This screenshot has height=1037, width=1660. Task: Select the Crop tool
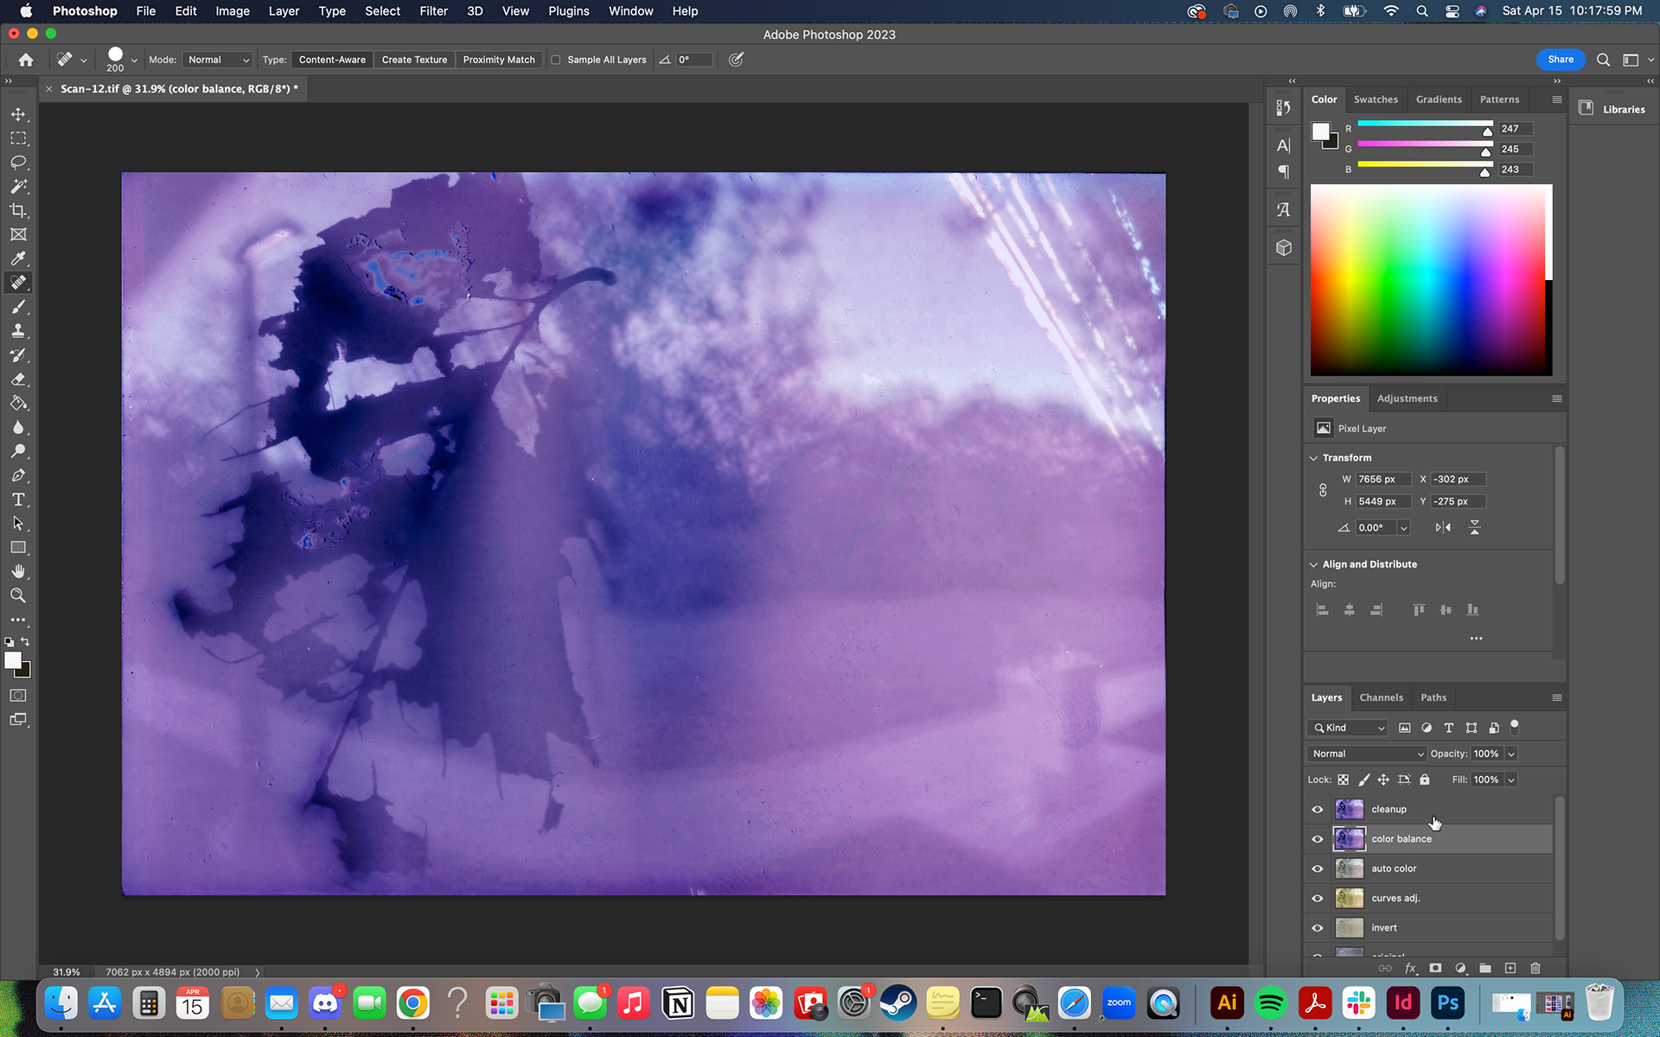(18, 211)
